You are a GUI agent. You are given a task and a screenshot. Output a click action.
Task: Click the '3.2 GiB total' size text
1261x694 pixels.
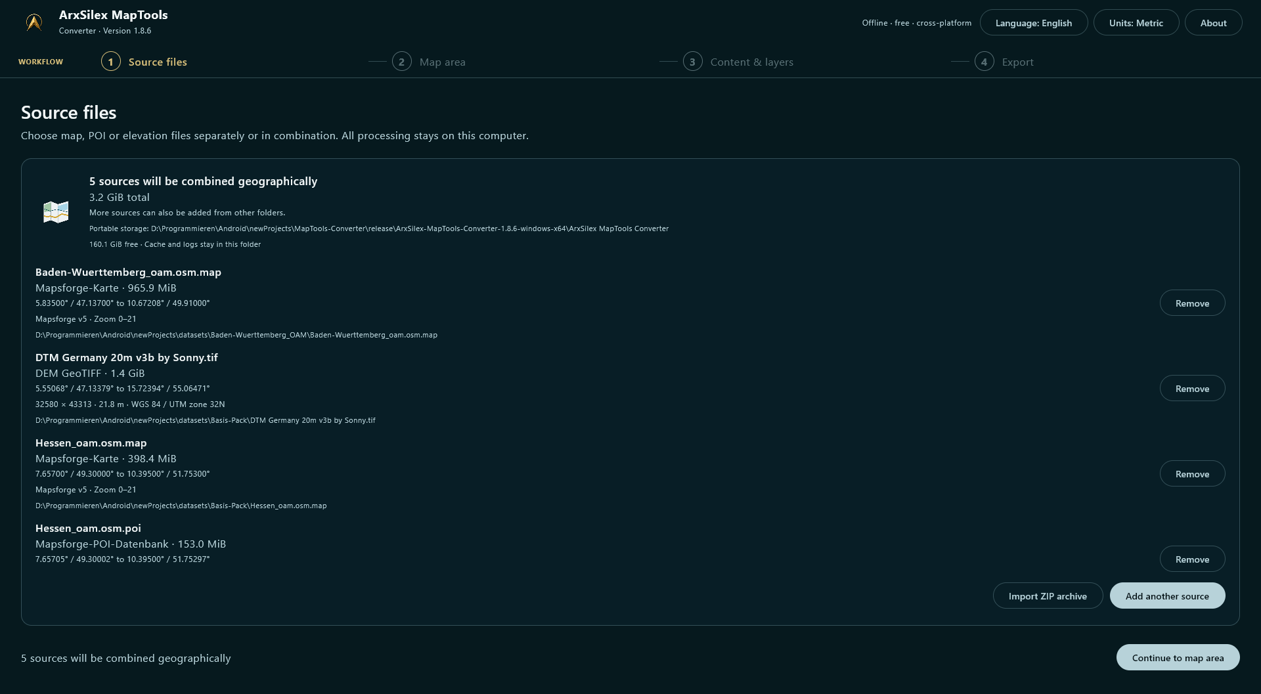[x=120, y=198]
